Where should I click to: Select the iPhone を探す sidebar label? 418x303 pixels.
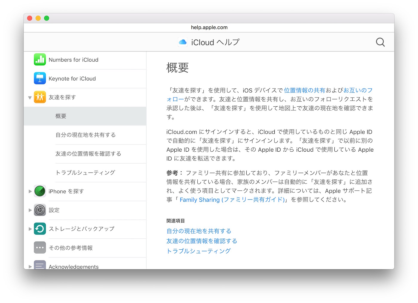(x=66, y=191)
